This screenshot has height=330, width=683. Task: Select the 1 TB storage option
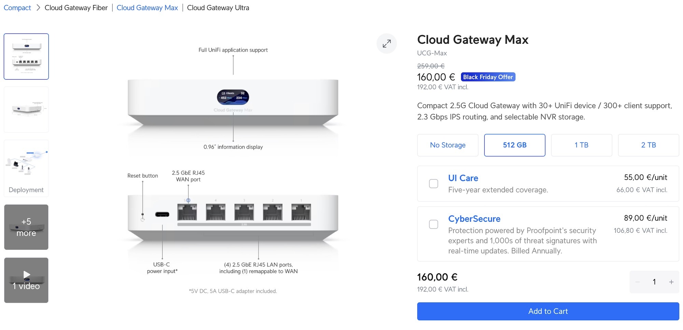click(581, 145)
